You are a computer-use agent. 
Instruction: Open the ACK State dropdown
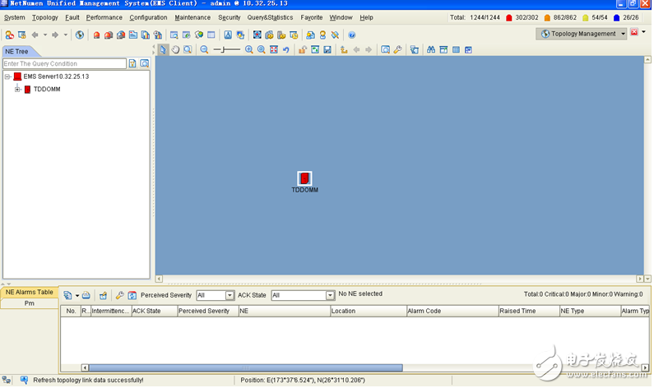329,295
